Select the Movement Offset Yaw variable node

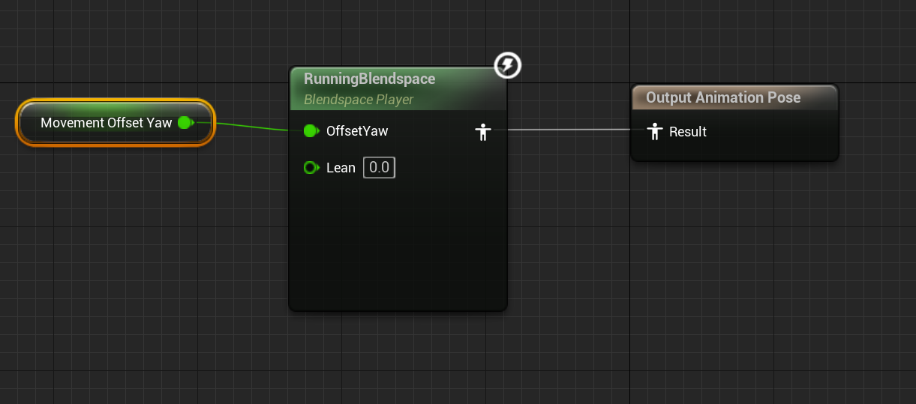point(115,123)
